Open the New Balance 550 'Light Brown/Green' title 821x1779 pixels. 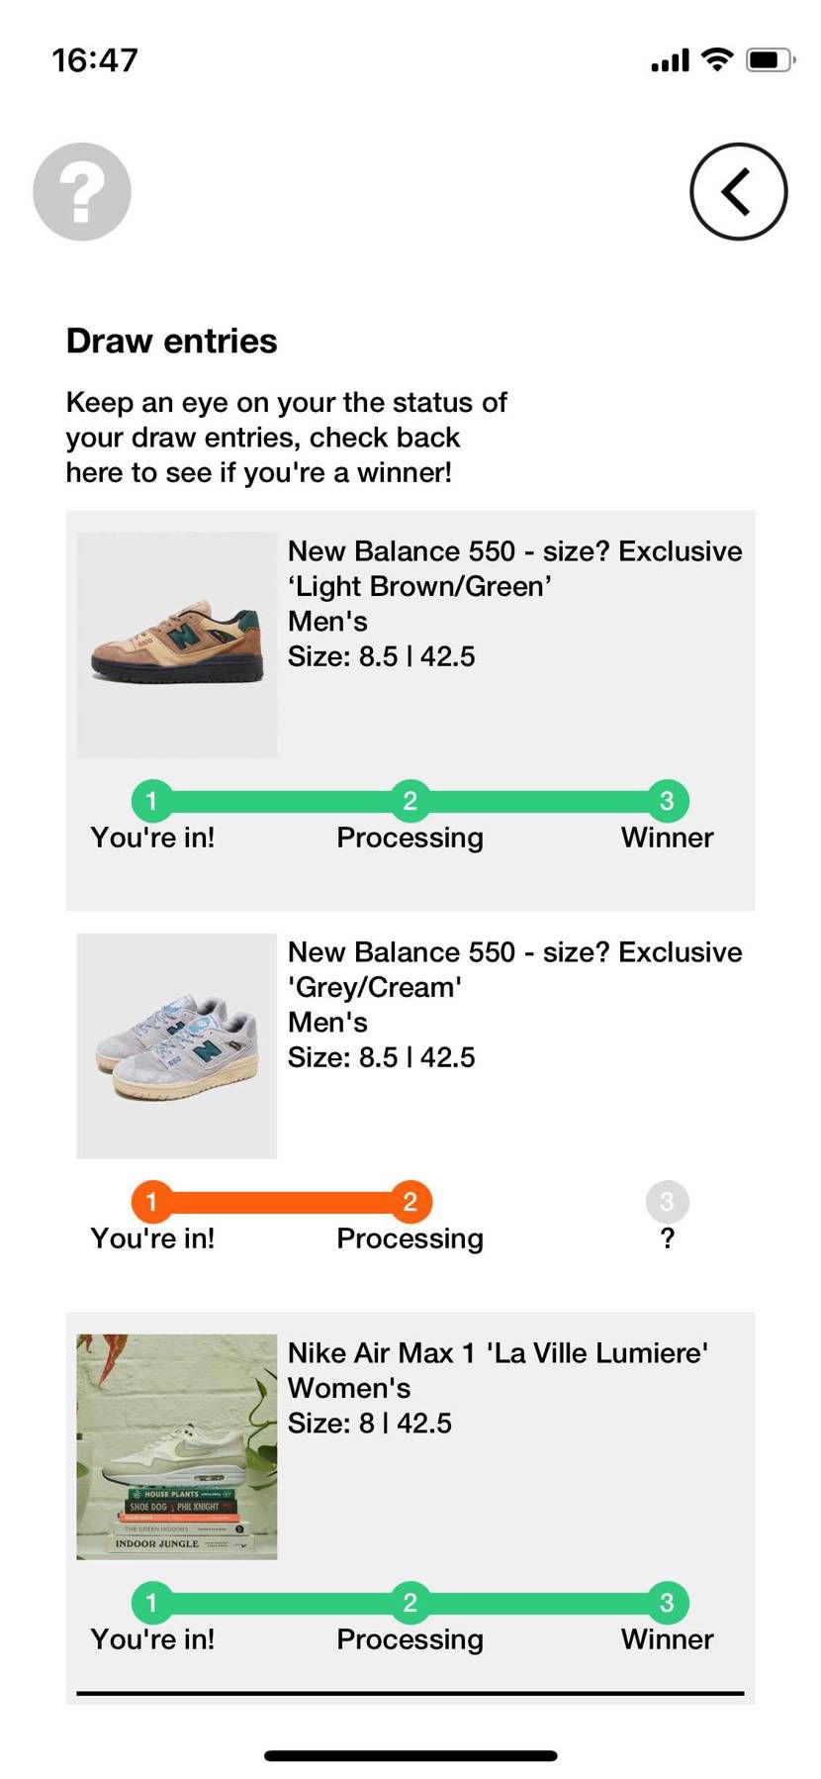click(x=514, y=568)
